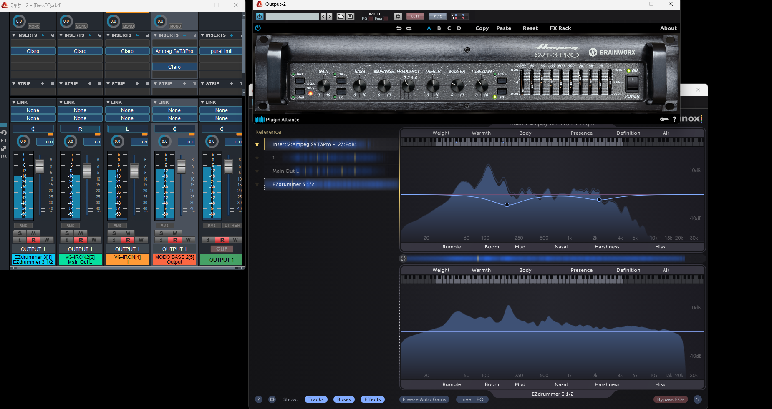Select the Ampeg SVT3Pro insert slot

pos(174,51)
